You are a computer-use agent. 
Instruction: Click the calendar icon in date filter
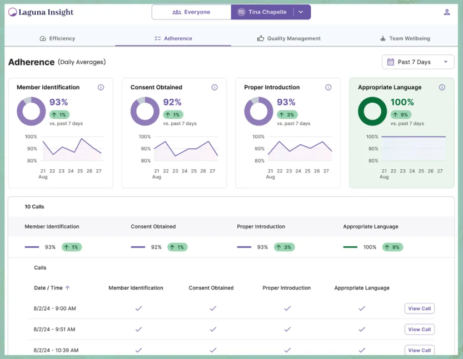tap(390, 62)
